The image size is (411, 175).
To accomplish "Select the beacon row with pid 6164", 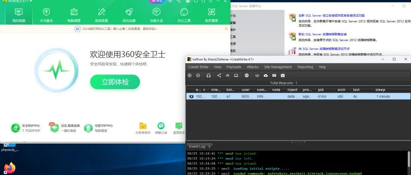I will coord(298,96).
